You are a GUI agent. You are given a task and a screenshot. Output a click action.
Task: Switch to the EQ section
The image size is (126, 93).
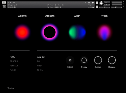coord(38,61)
